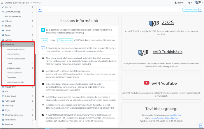Open the eVIR dropdown in top bar
Screen dimensions: 204x129
tap(199, 2)
